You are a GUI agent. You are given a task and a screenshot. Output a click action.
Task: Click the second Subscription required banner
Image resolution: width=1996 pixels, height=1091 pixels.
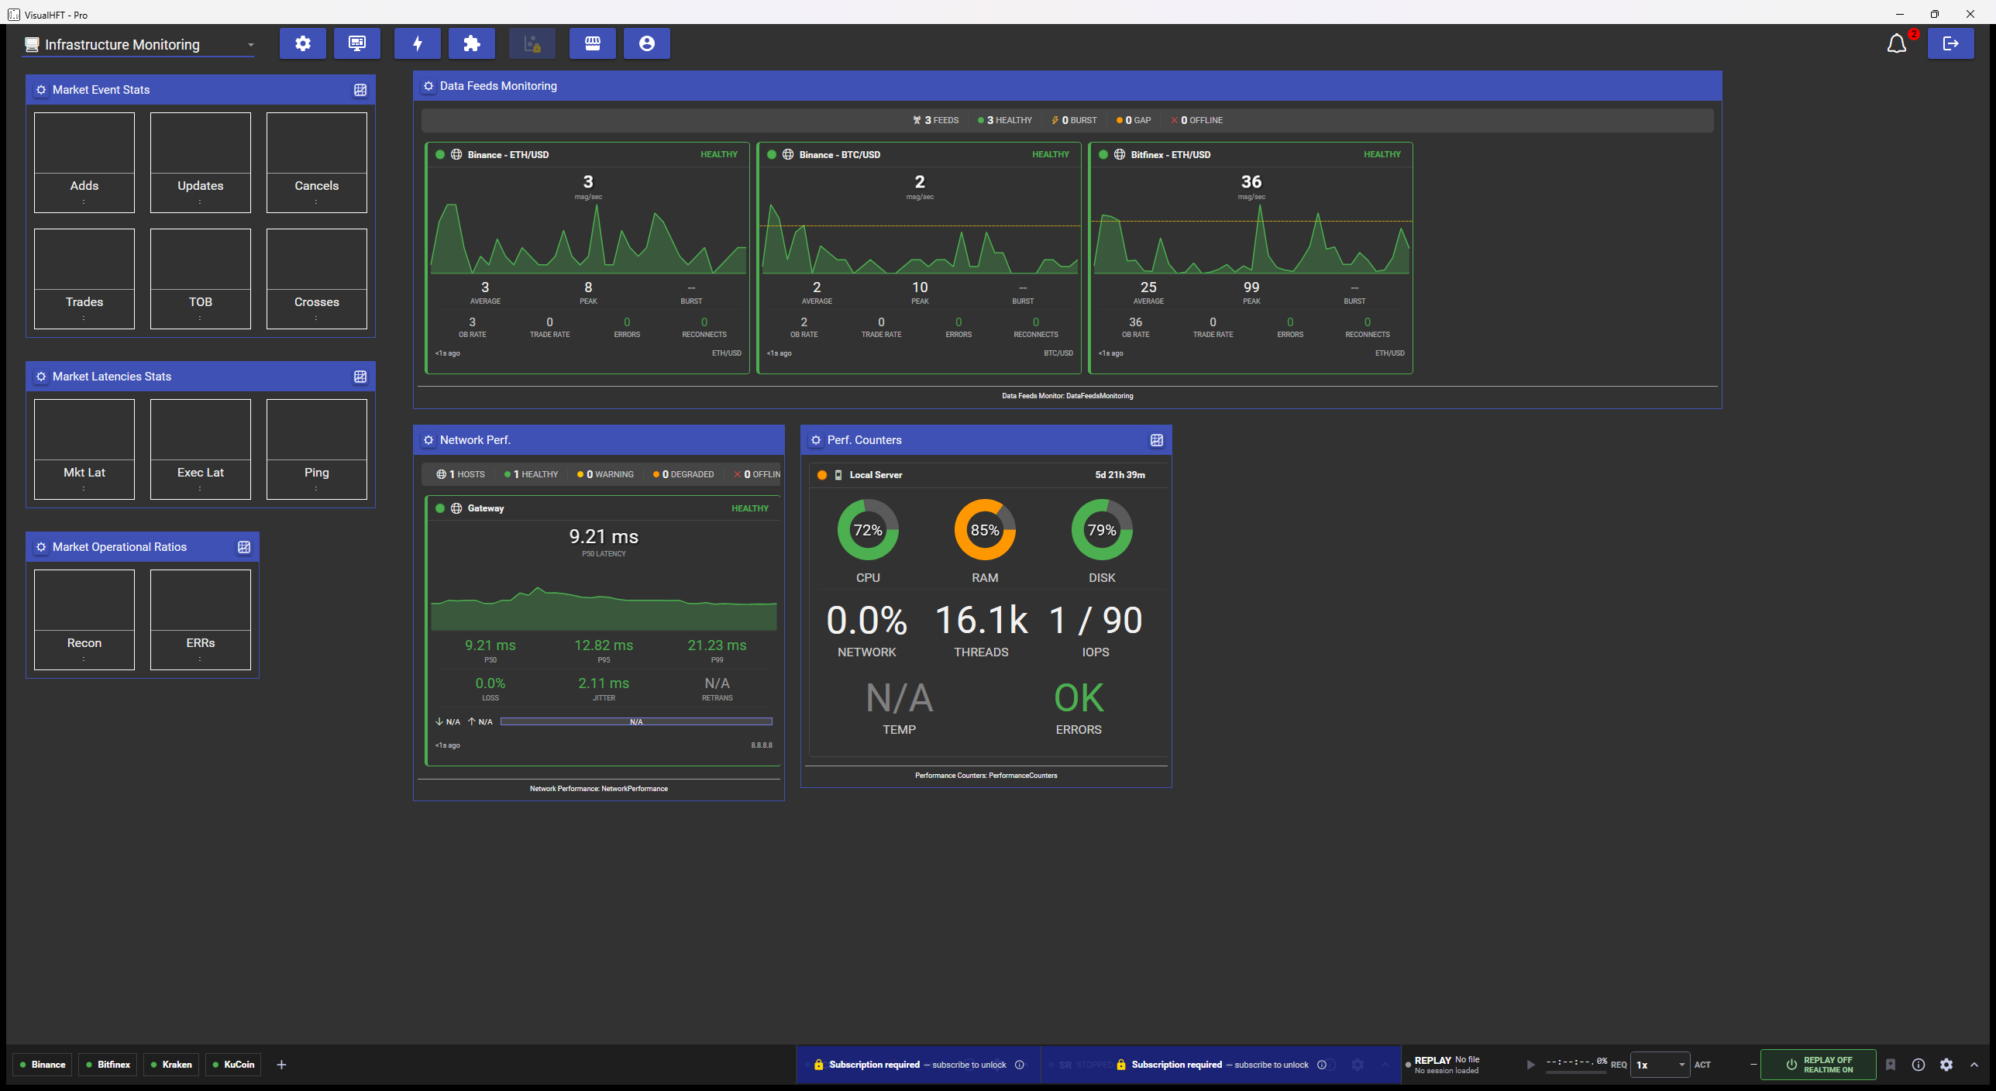click(1220, 1065)
